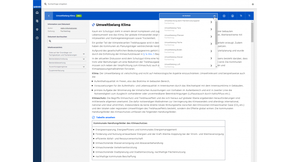The height and width of the screenshot is (162, 290).
Task: Click the green NEU badge
Action: [x=79, y=16]
